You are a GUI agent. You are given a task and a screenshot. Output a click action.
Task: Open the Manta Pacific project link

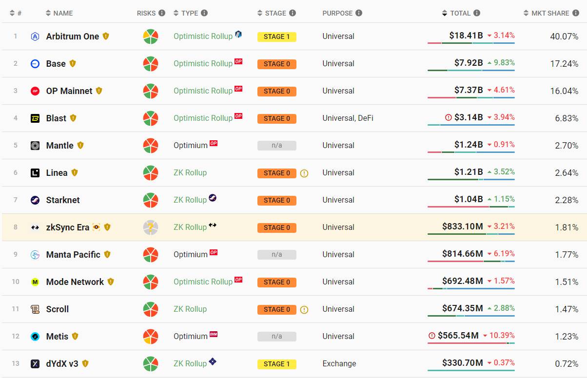pos(73,255)
